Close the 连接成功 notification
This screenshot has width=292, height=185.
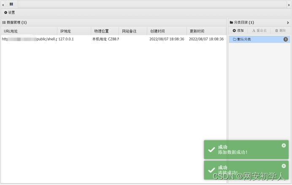(x=284, y=166)
